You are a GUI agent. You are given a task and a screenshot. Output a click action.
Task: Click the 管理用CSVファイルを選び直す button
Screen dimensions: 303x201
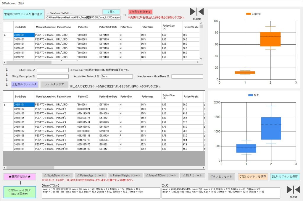tap(23, 14)
